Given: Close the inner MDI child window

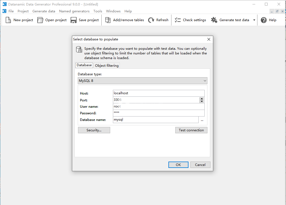Looking at the screenshot, I should (282, 12).
